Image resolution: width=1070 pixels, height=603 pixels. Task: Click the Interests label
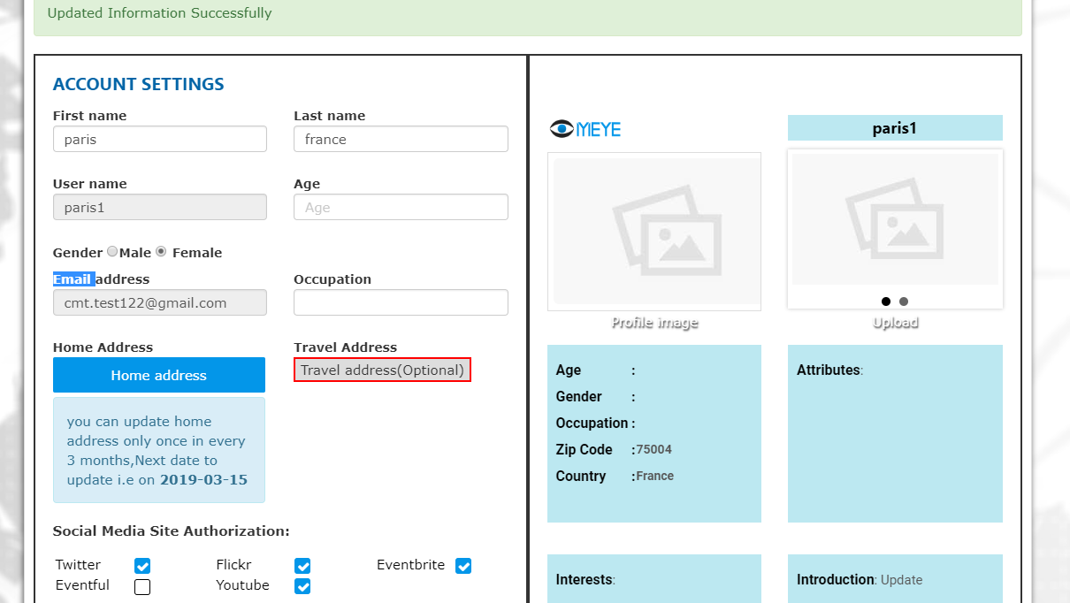pyautogui.click(x=585, y=580)
